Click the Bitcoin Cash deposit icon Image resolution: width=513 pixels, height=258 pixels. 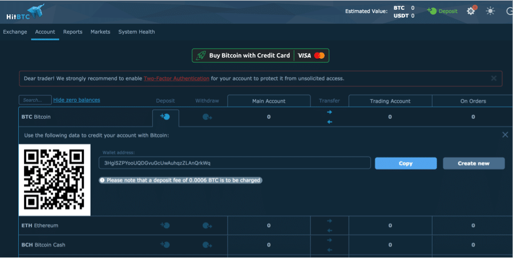tap(165, 245)
